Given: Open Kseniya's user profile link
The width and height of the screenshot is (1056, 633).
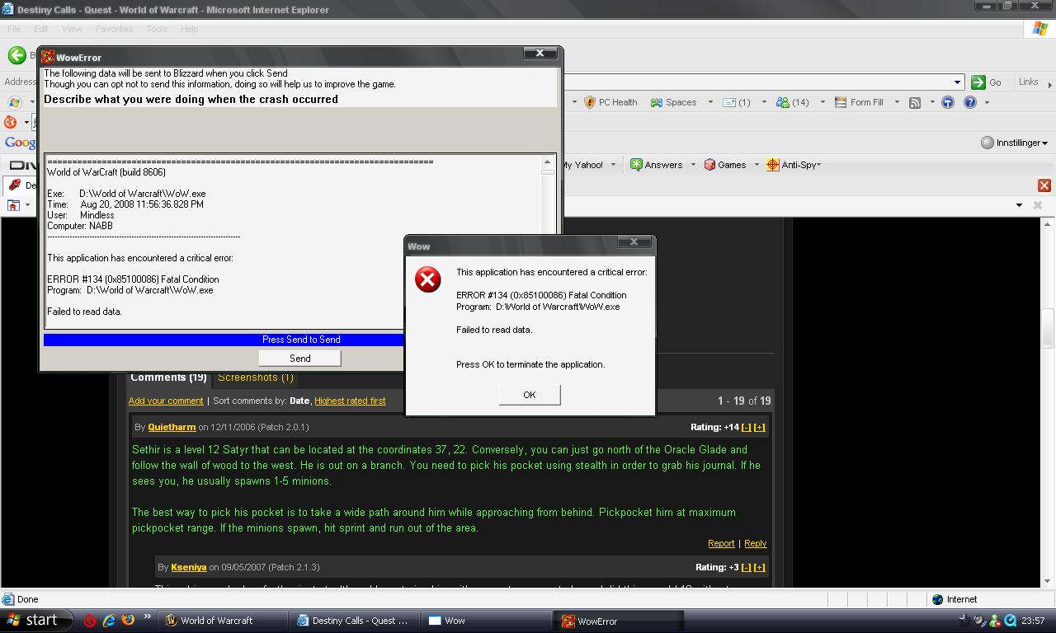Looking at the screenshot, I should click(189, 567).
